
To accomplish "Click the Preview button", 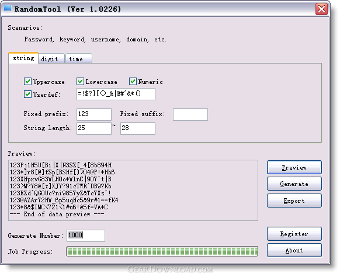I will (x=294, y=167).
